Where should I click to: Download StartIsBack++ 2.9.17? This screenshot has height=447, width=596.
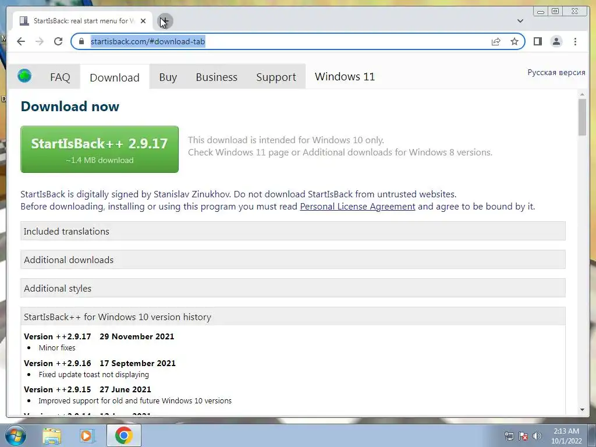tap(99, 150)
